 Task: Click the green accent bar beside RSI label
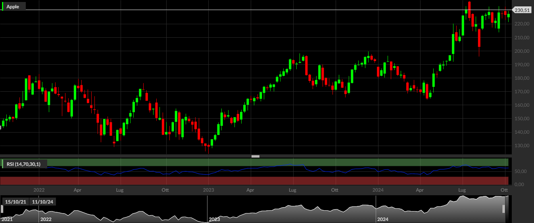point(3,163)
